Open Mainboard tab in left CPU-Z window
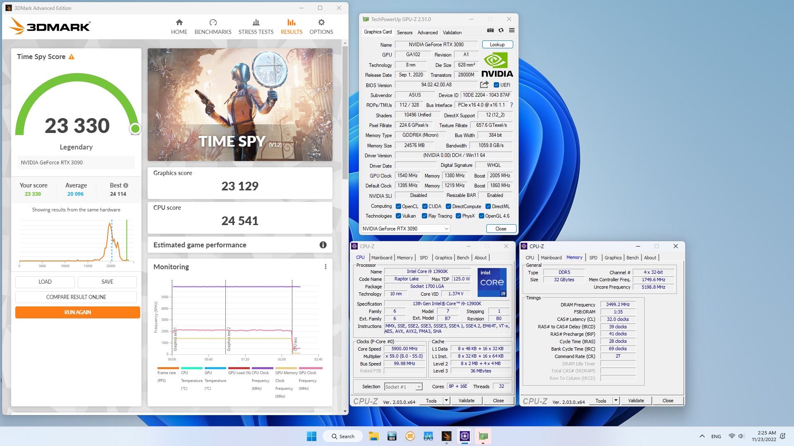This screenshot has width=794, height=446. 382,258
